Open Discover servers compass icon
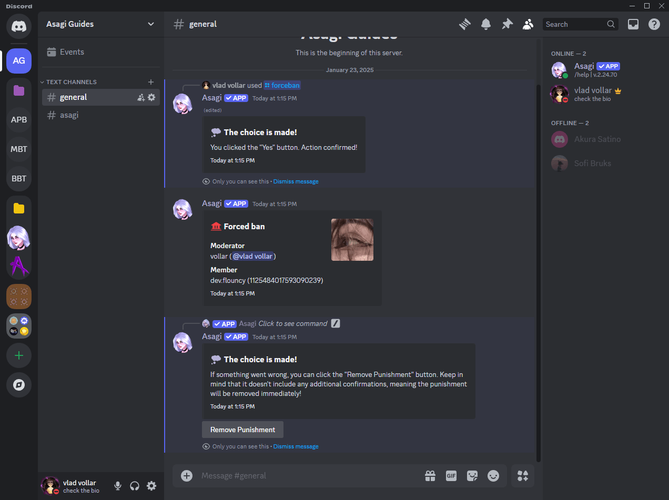Viewport: 669px width, 500px height. (x=19, y=385)
